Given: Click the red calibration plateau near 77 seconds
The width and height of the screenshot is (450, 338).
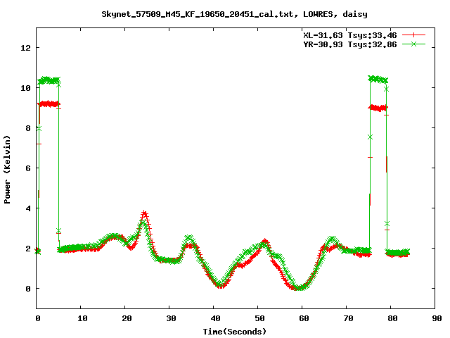Looking at the screenshot, I should tap(378, 108).
